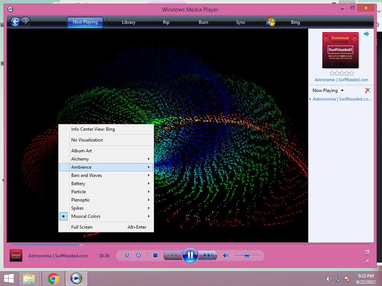Viewport: 382px width, 286px height.
Task: Skip to next track
Action: [208, 255]
